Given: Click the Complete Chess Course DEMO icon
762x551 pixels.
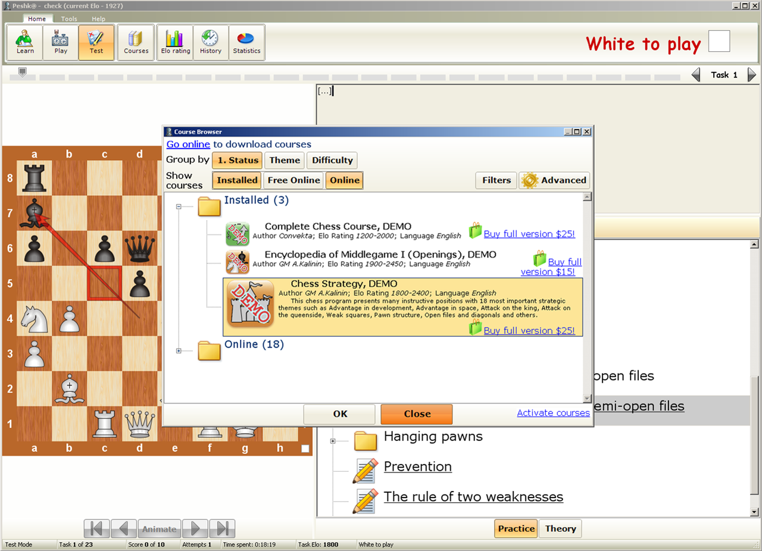Looking at the screenshot, I should [238, 234].
